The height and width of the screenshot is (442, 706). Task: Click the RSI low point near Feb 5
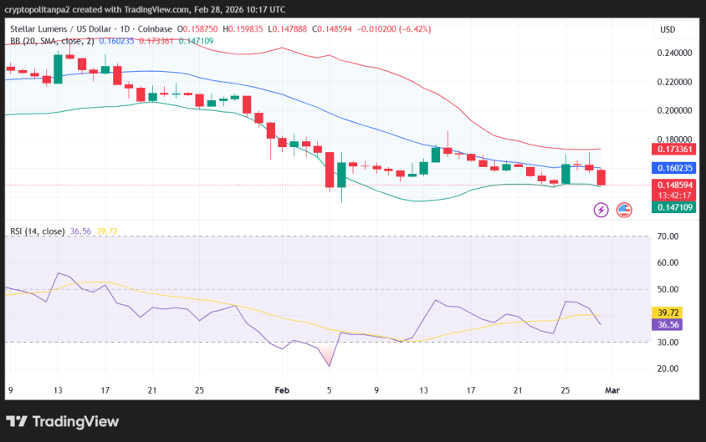(329, 365)
